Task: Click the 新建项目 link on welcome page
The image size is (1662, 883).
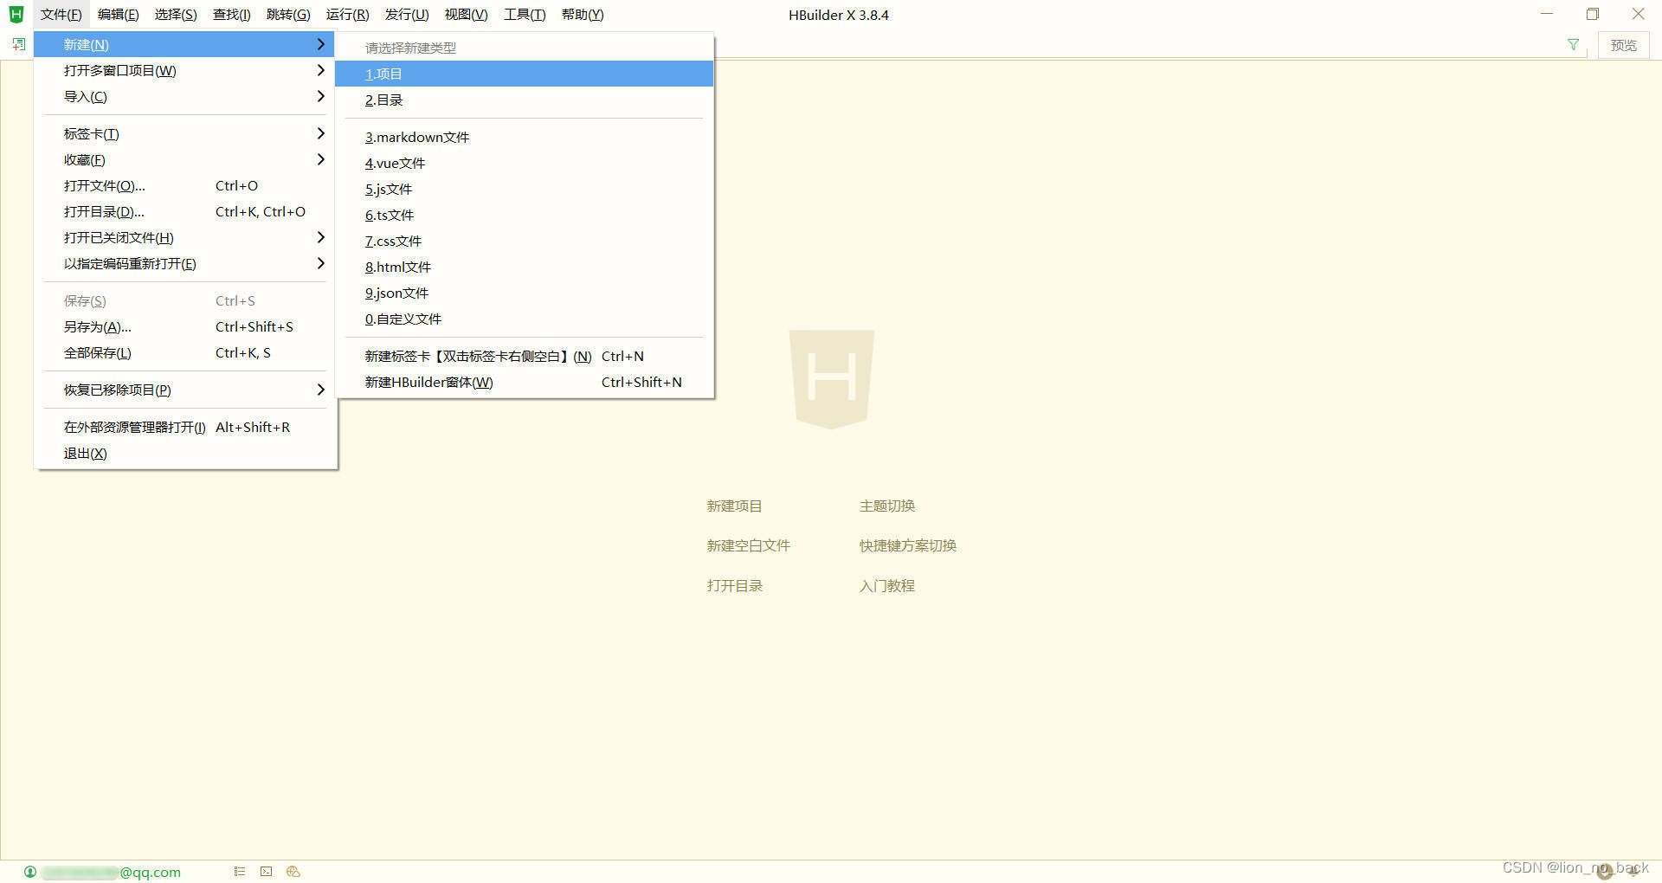Action: tap(734, 506)
